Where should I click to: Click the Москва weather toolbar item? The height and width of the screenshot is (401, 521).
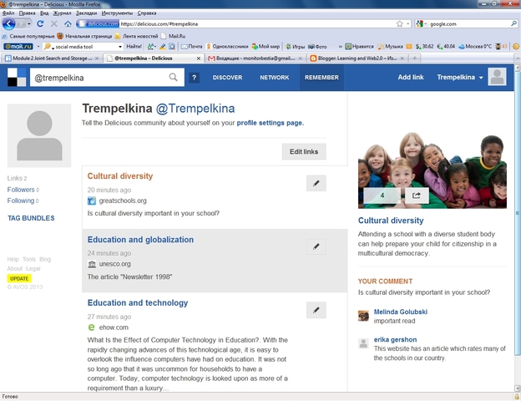pos(475,47)
